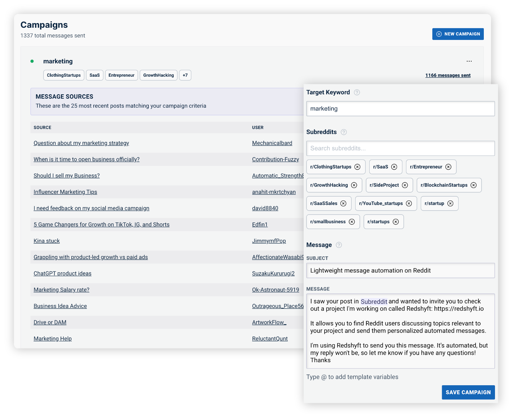Open 'Should I sell my Business?' post
This screenshot has height=418, width=513.
click(67, 176)
